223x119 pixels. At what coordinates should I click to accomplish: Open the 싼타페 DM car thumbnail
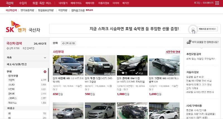(x=132, y=65)
